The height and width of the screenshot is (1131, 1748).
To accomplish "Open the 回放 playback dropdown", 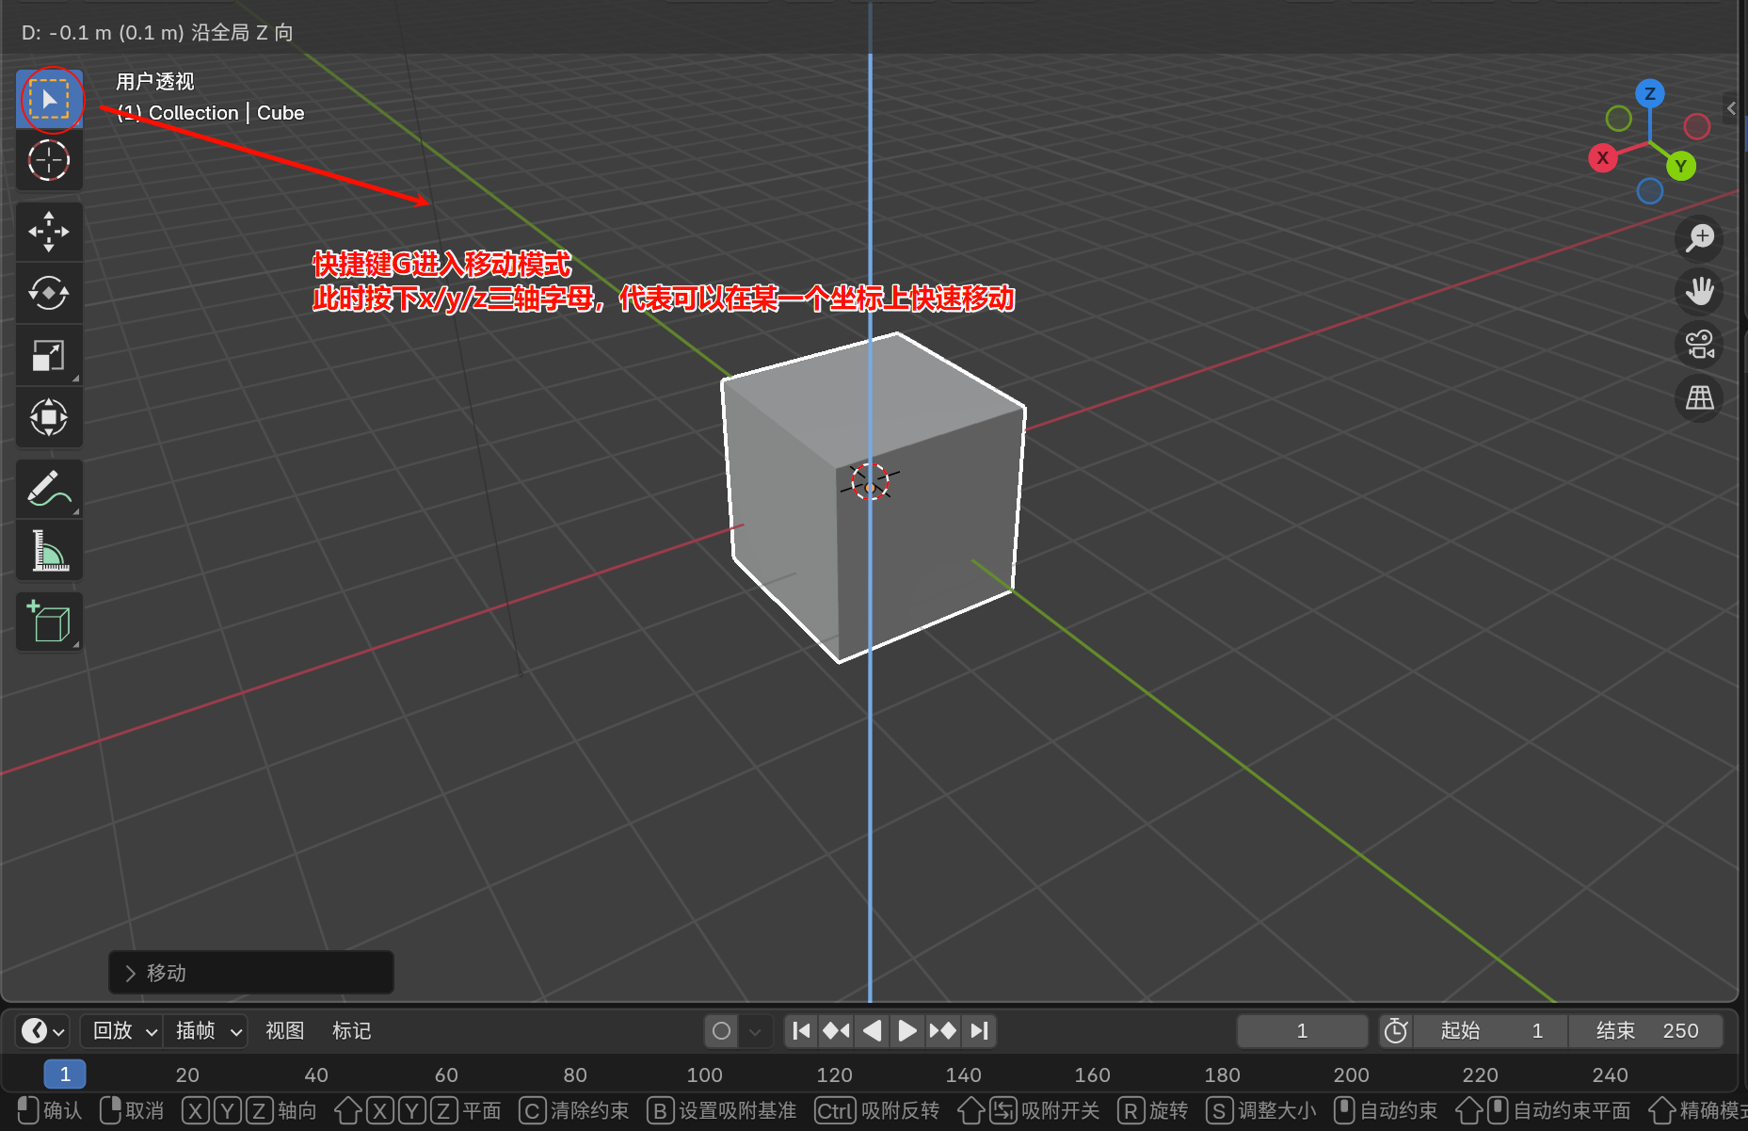I will pos(123,1031).
